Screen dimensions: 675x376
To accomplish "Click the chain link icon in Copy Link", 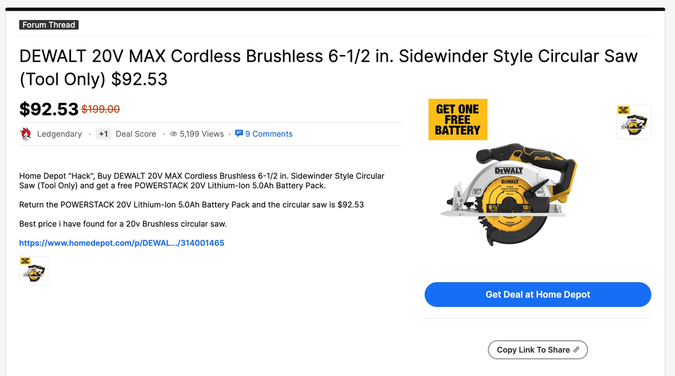I will [x=576, y=350].
